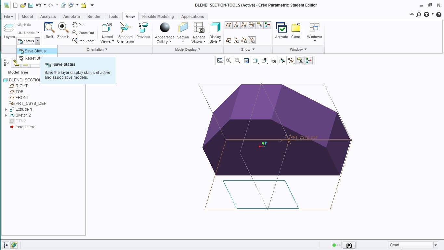Viewport: 444px width, 250px height.
Task: Click the New file icon in quick access toolbar
Action: pyautogui.click(x=15, y=5)
